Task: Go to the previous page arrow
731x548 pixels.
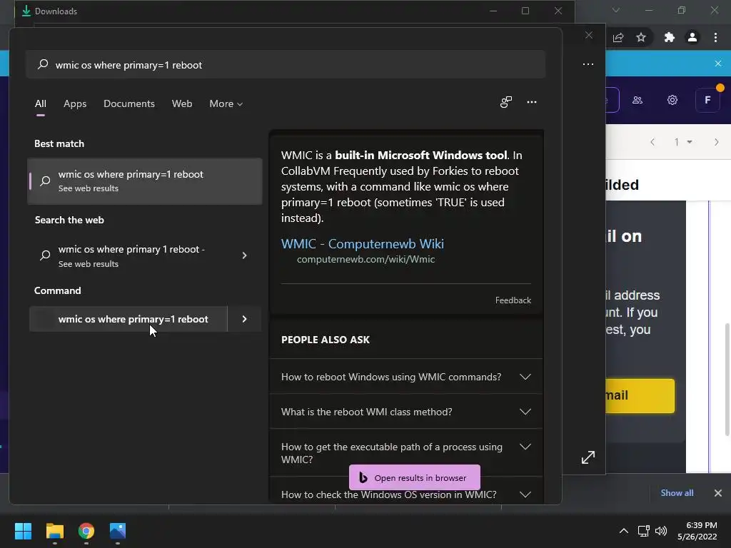Action: pos(652,142)
